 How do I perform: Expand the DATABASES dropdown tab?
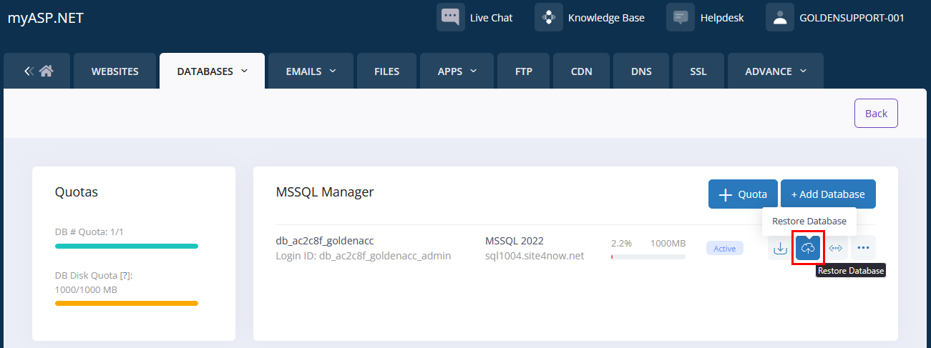(x=212, y=71)
